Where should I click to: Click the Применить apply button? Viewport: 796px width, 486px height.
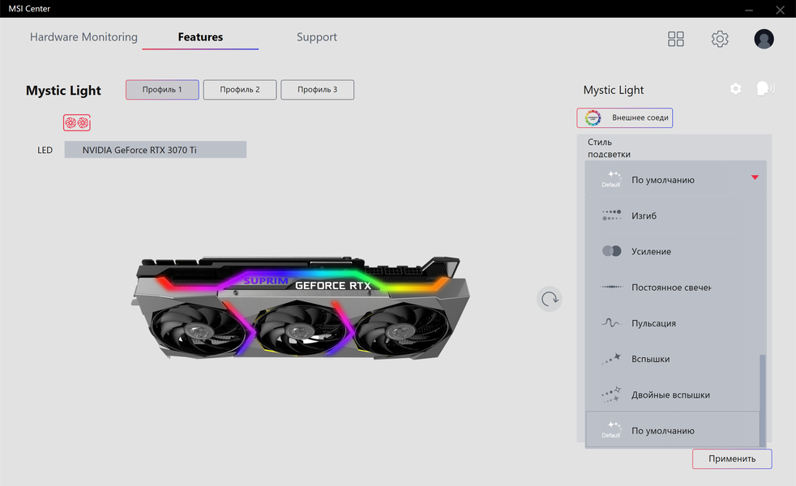[732, 458]
